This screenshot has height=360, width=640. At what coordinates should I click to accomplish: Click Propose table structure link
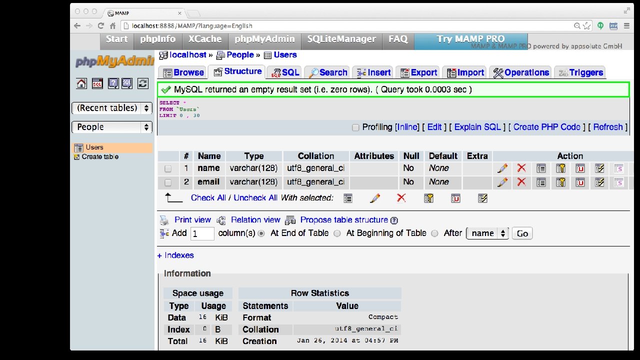pyautogui.click(x=344, y=220)
